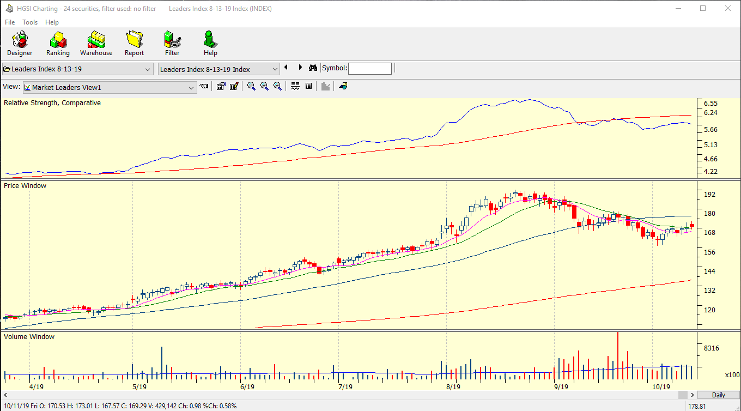The image size is (741, 411).
Task: Click the Volume Window label
Action: pos(29,337)
